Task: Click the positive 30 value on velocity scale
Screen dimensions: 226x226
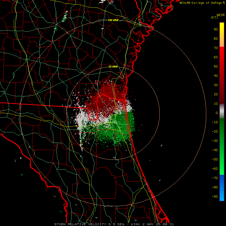Action: [x=216, y=85]
